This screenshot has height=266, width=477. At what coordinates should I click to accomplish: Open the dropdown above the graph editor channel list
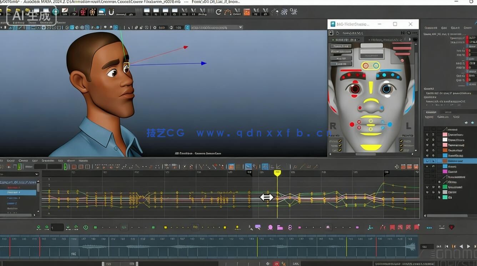[x=36, y=174]
